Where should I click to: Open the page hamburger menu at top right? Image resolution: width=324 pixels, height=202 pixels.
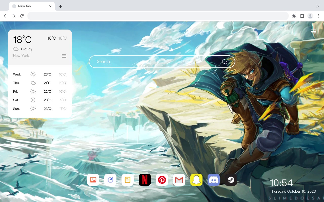pos(314,32)
